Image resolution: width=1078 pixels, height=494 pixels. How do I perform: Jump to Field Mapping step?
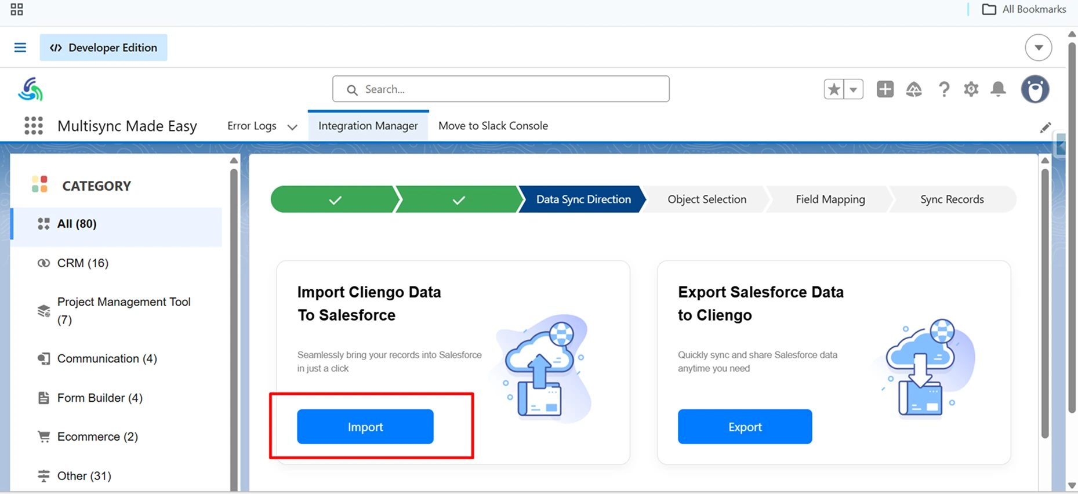click(x=830, y=199)
